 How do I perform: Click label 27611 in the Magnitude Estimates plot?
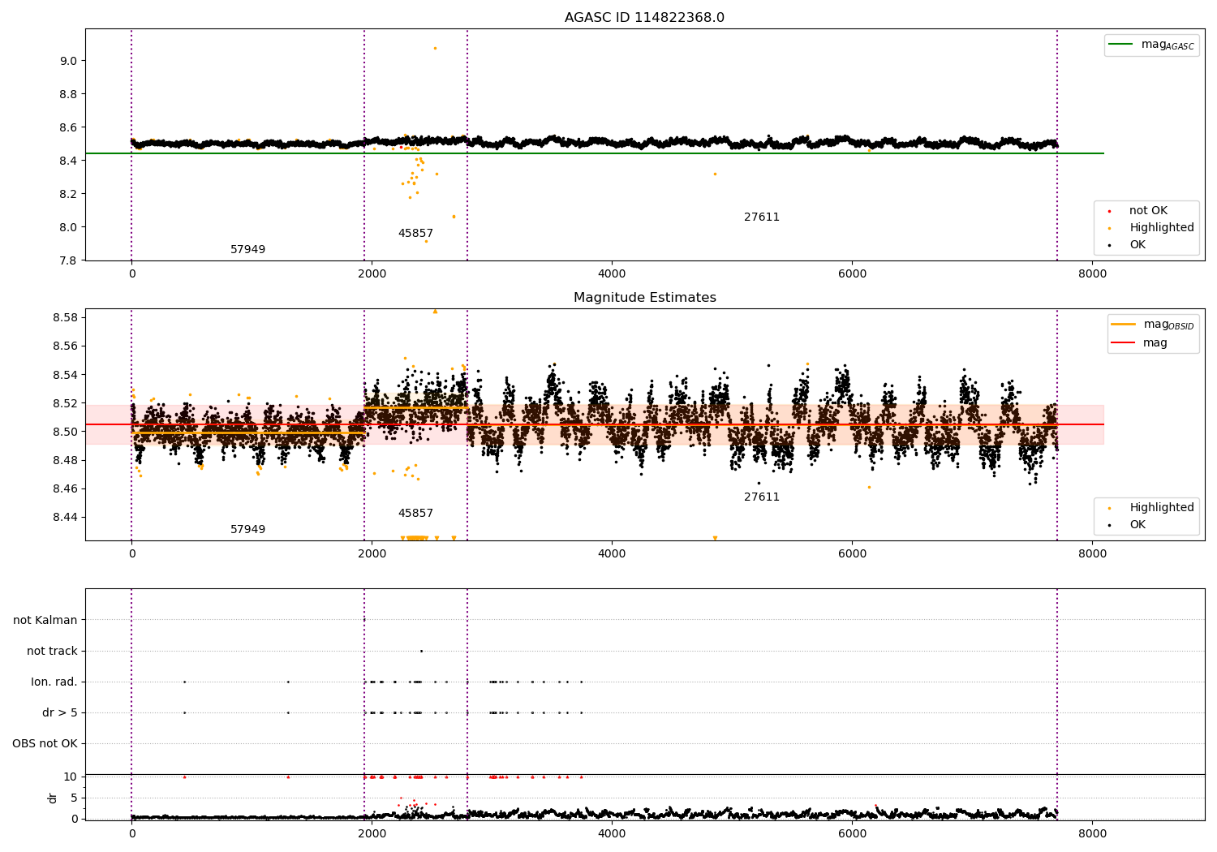click(762, 497)
